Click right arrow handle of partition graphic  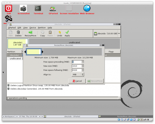coord(42,52)
